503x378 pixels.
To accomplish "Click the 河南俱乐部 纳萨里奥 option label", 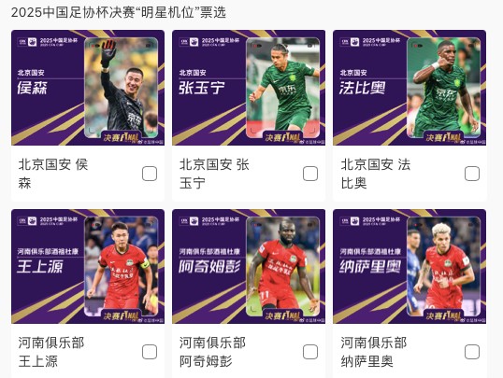I will [x=374, y=352].
